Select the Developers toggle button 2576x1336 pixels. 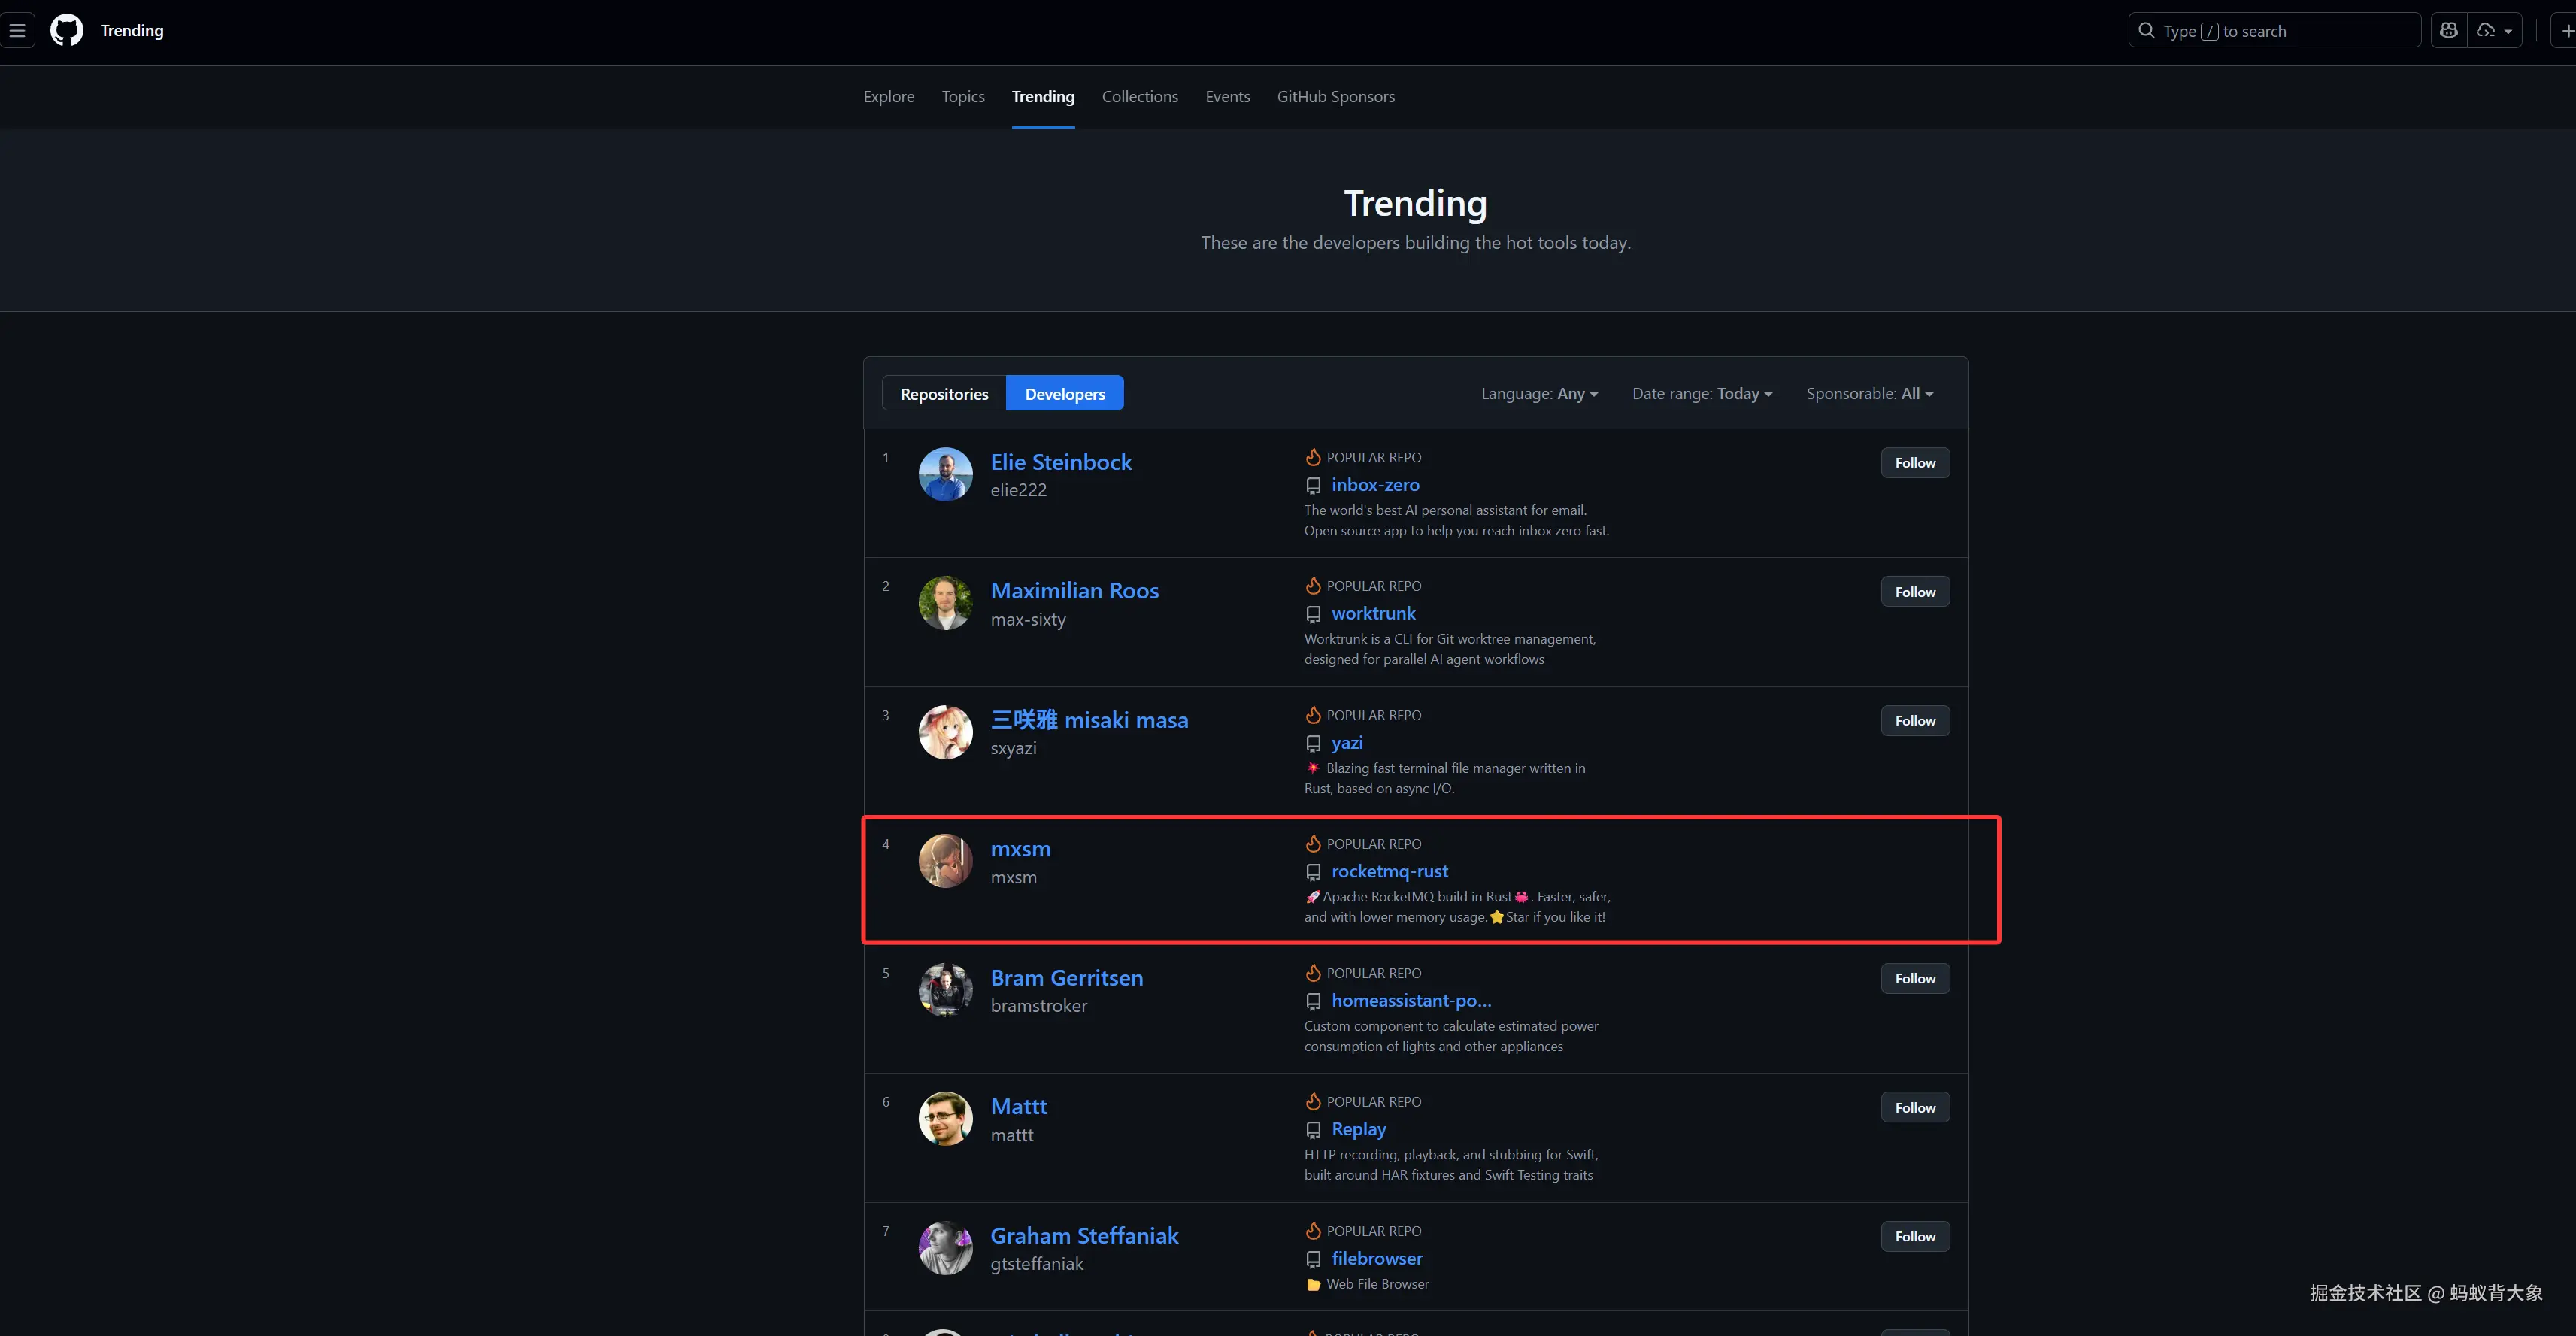[1064, 394]
